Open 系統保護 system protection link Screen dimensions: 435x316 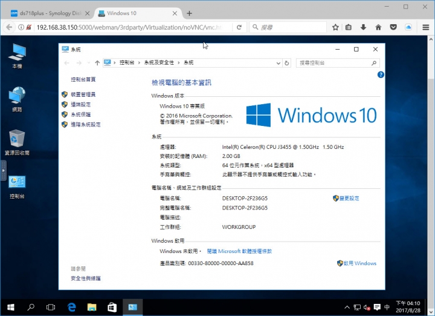pyautogui.click(x=80, y=114)
